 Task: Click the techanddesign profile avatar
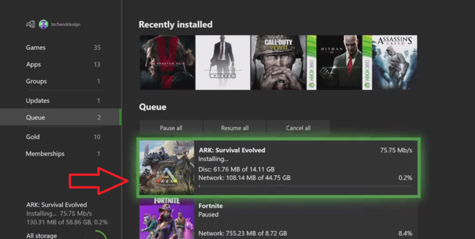(x=44, y=24)
